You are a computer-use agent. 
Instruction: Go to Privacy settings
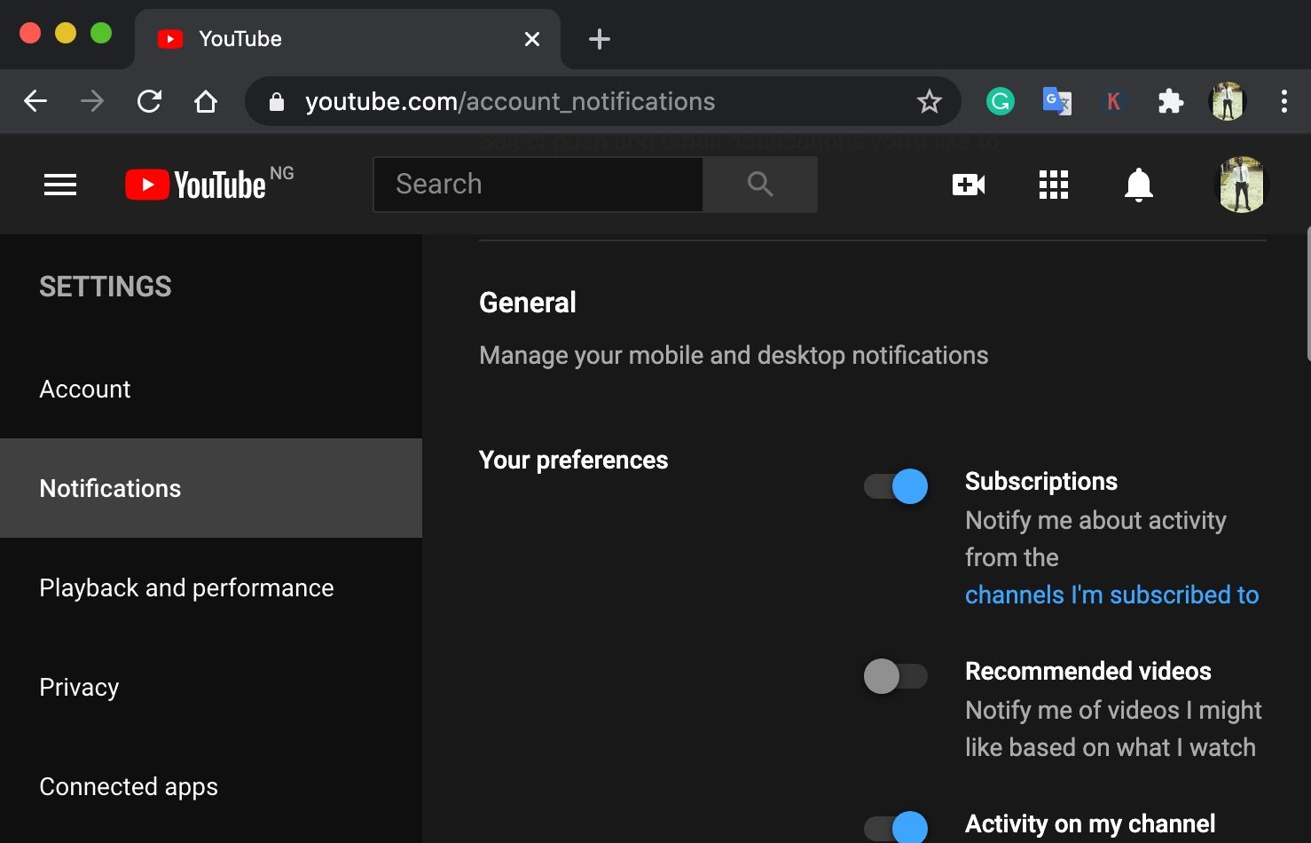point(79,687)
